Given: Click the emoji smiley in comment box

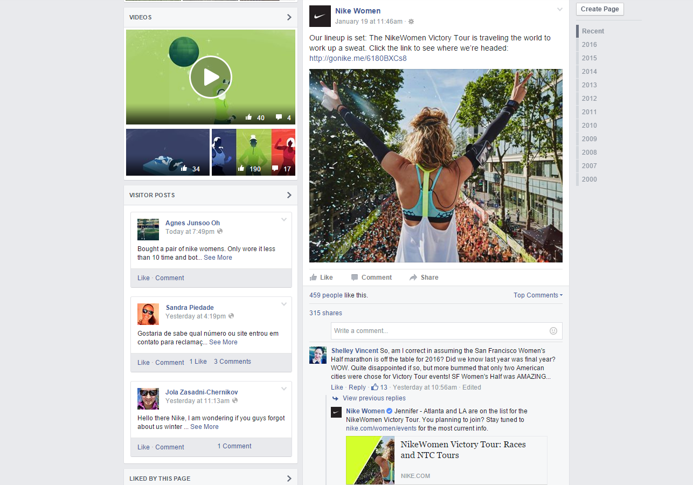Looking at the screenshot, I should 553,331.
